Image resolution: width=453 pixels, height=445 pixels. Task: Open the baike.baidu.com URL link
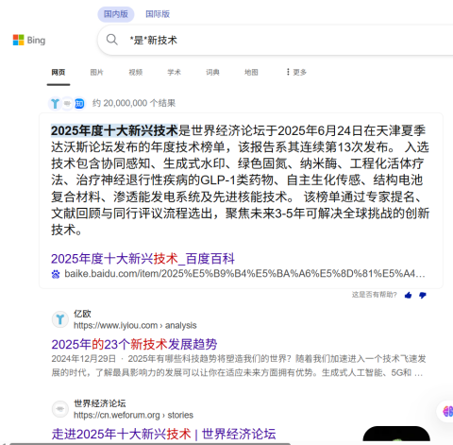pyautogui.click(x=244, y=274)
